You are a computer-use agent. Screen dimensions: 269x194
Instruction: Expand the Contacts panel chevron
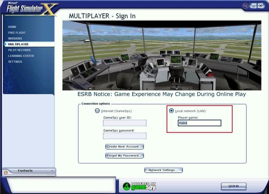tap(52, 171)
